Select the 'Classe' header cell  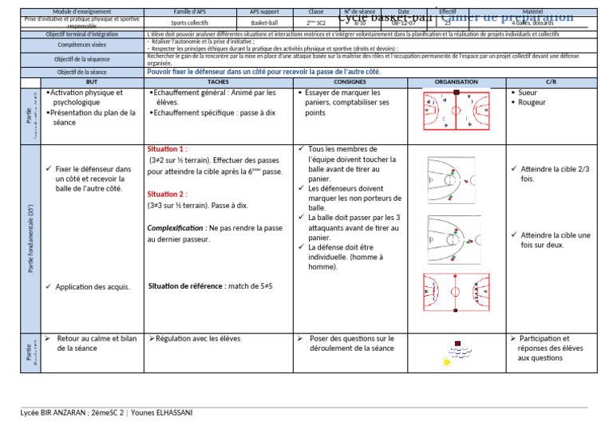[316, 12]
